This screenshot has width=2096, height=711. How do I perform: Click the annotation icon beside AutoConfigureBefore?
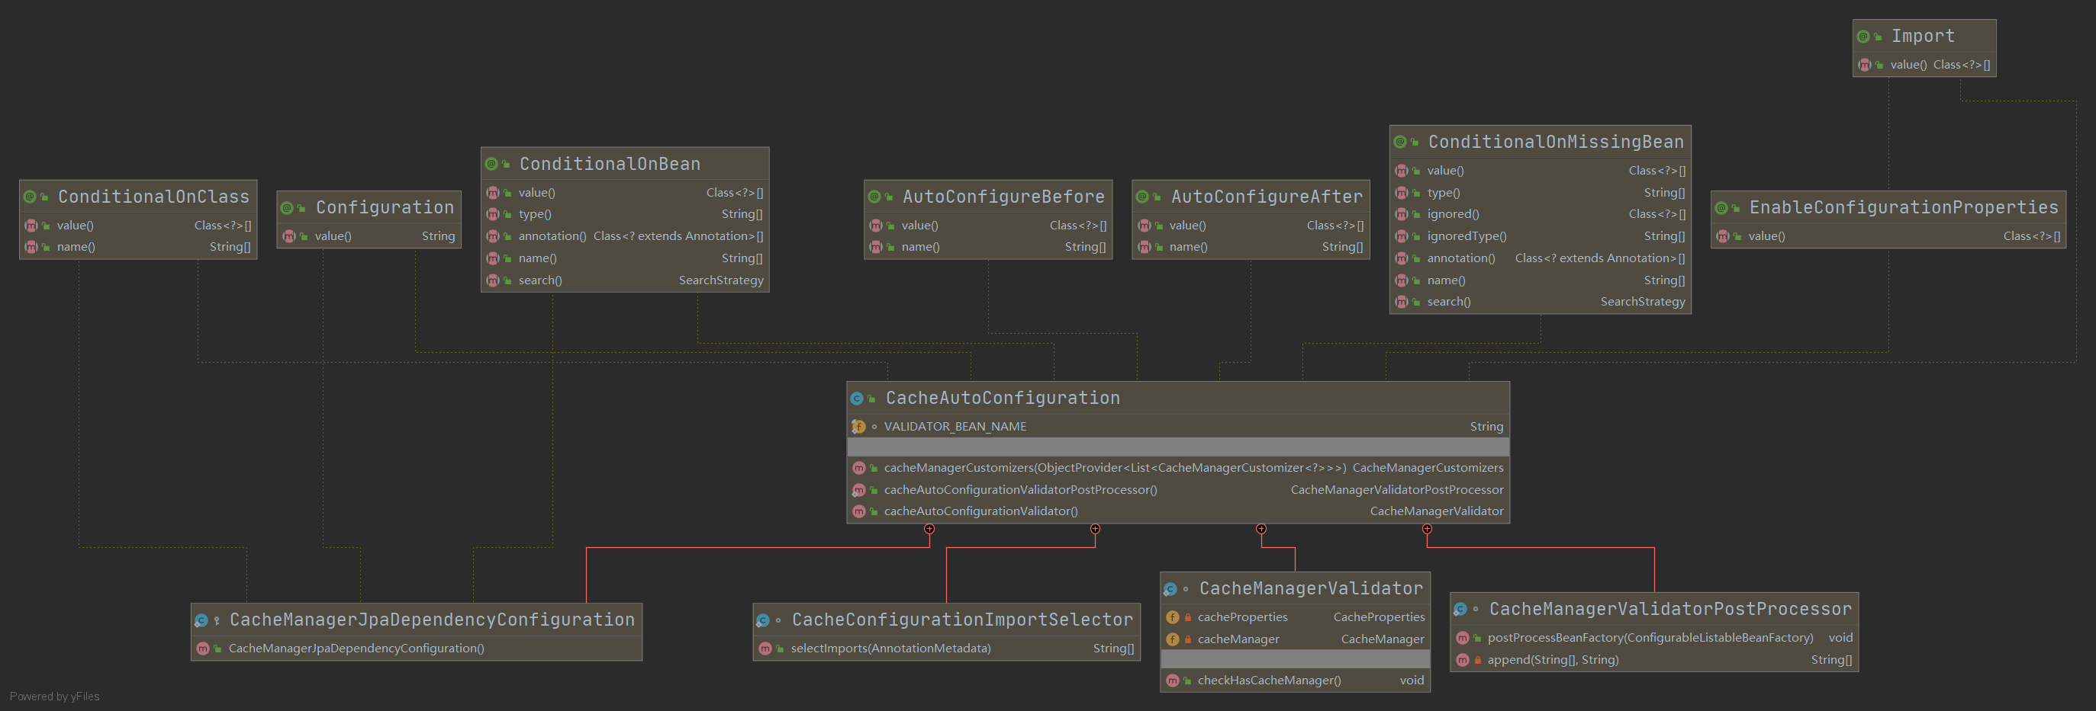[874, 197]
